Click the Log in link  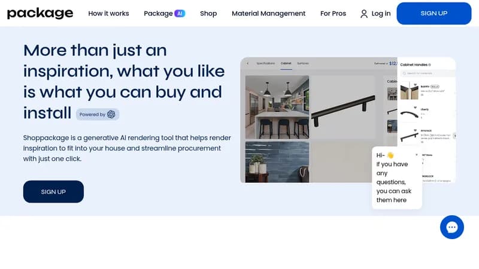[x=381, y=13]
